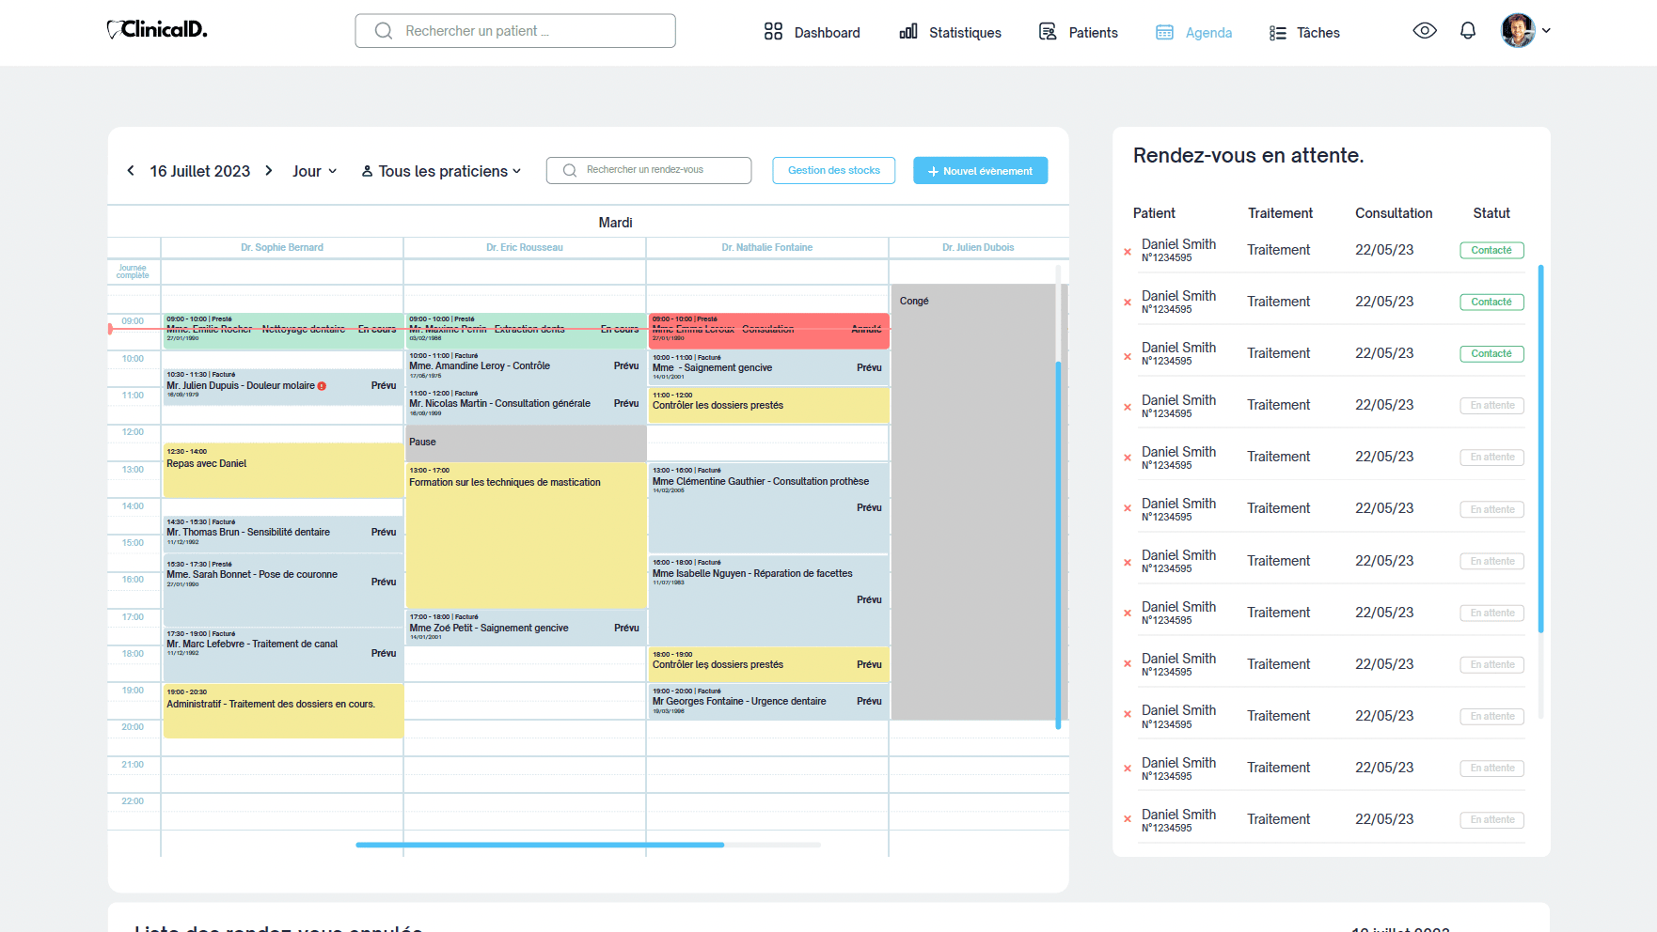The width and height of the screenshot is (1657, 932).
Task: Remove eighth Daniel Smith row with red X
Action: click(1128, 614)
